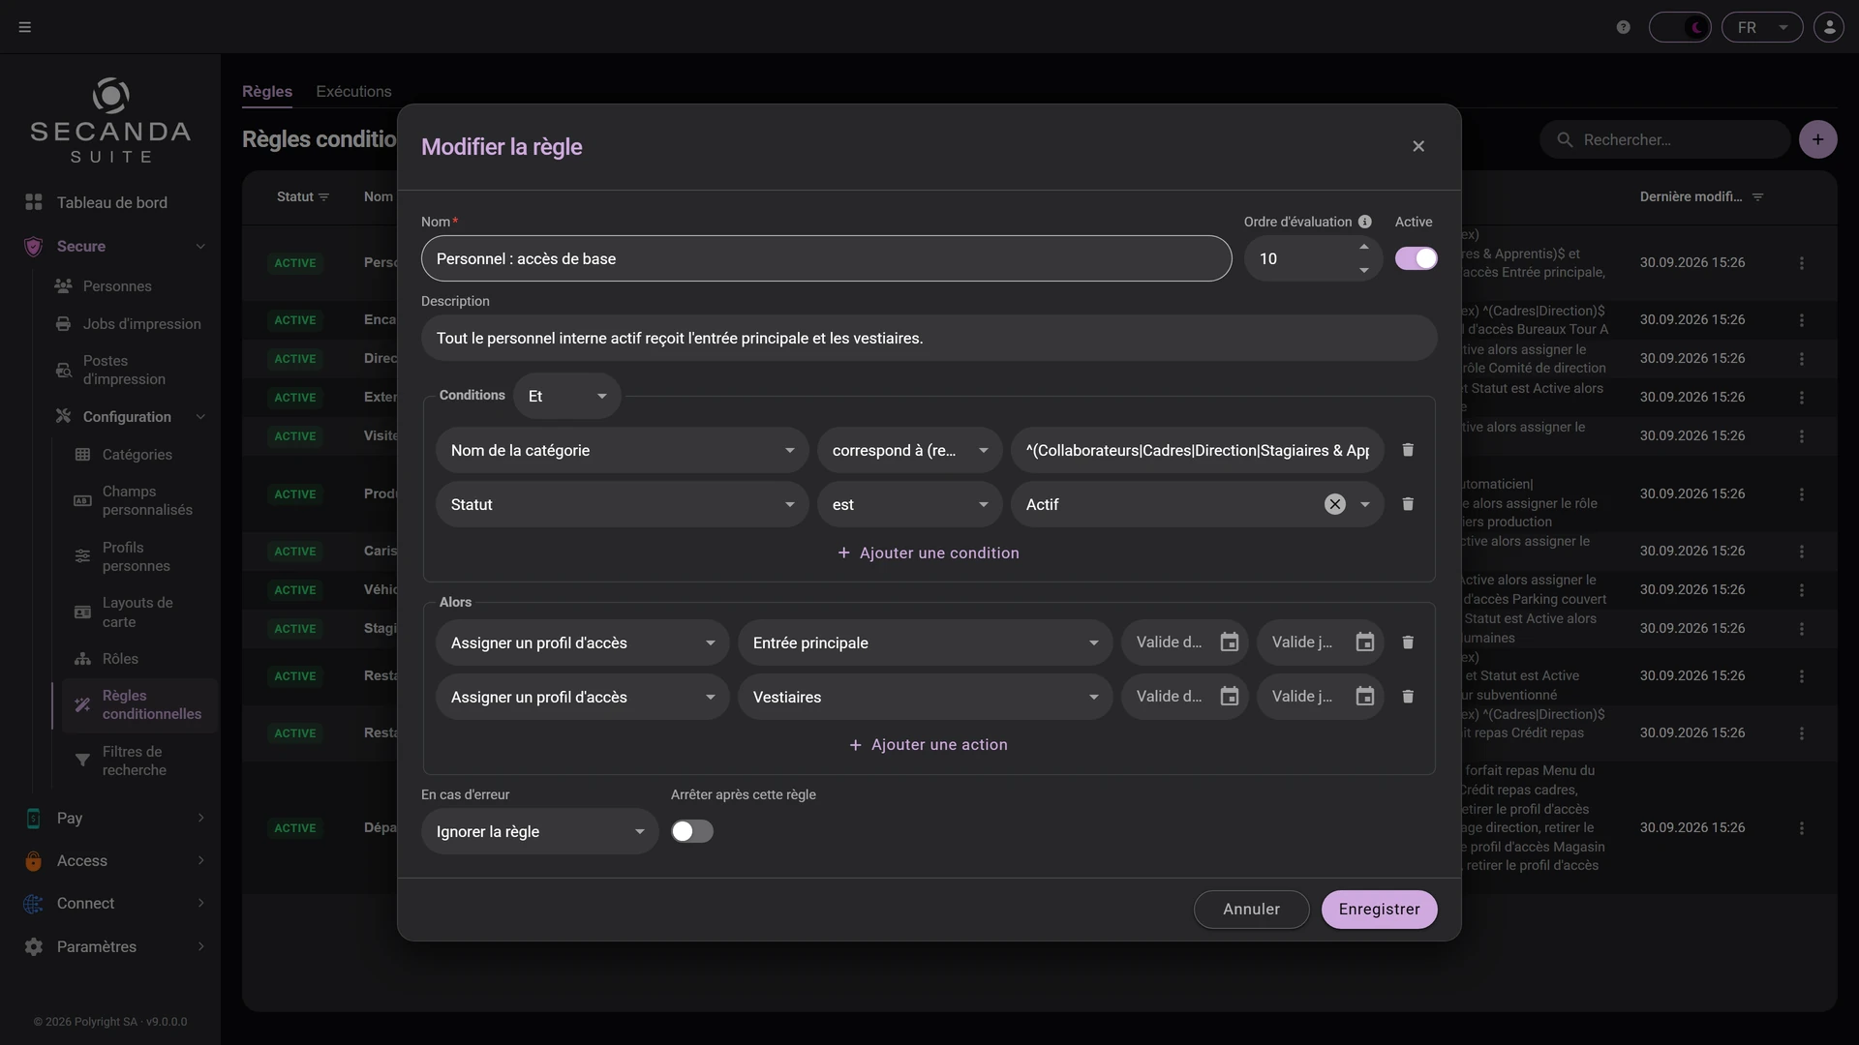
Task: Click the Annuler button
Action: [1251, 909]
